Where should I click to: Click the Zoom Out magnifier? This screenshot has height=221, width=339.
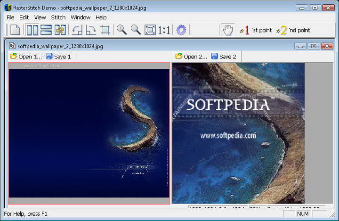coord(136,30)
